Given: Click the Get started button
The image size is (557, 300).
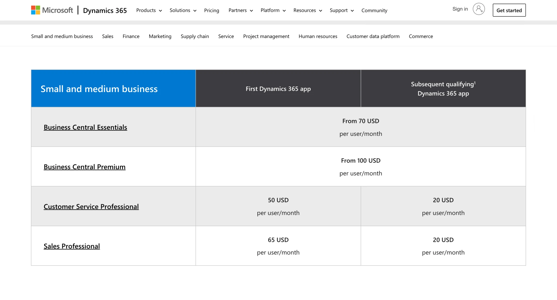Looking at the screenshot, I should (509, 10).
